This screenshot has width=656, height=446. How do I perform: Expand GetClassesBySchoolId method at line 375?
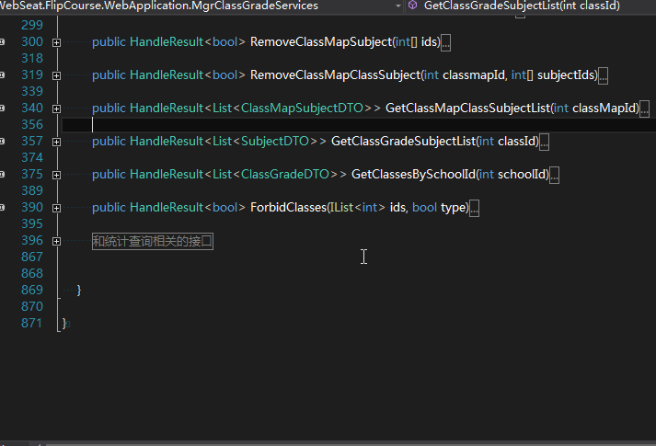(56, 175)
